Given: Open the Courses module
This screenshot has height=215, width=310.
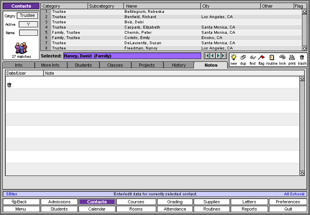Looking at the screenshot, I should [x=136, y=202].
